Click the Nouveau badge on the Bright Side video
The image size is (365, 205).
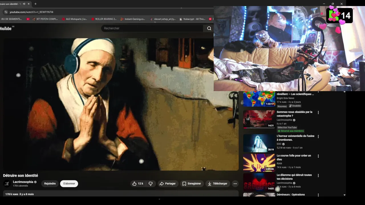pyautogui.click(x=282, y=106)
